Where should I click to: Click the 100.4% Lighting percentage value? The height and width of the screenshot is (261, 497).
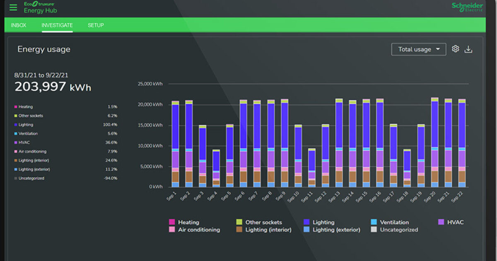point(110,125)
